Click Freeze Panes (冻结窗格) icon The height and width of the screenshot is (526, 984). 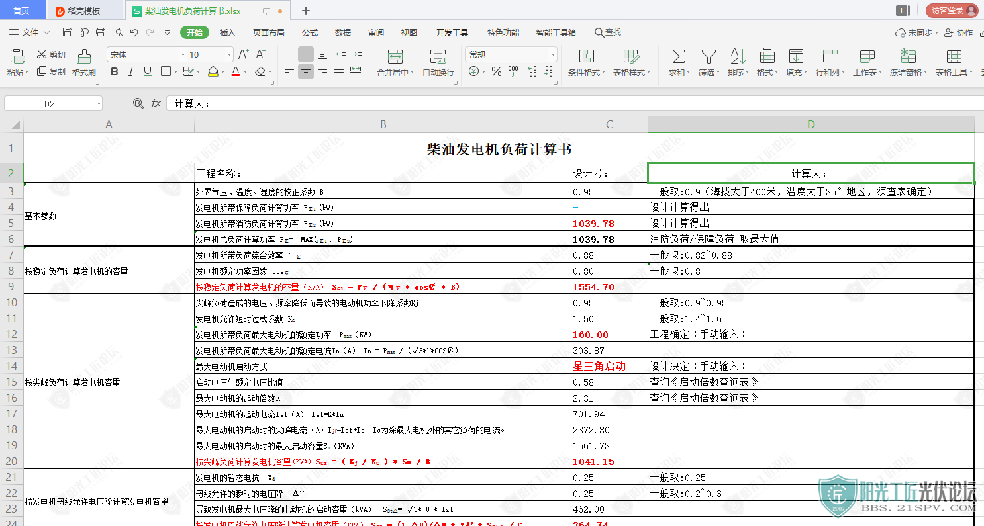[908, 56]
